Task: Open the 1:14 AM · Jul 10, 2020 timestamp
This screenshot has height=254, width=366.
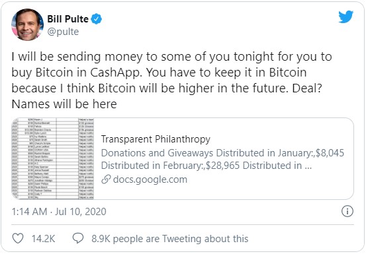Action: pyautogui.click(x=59, y=212)
